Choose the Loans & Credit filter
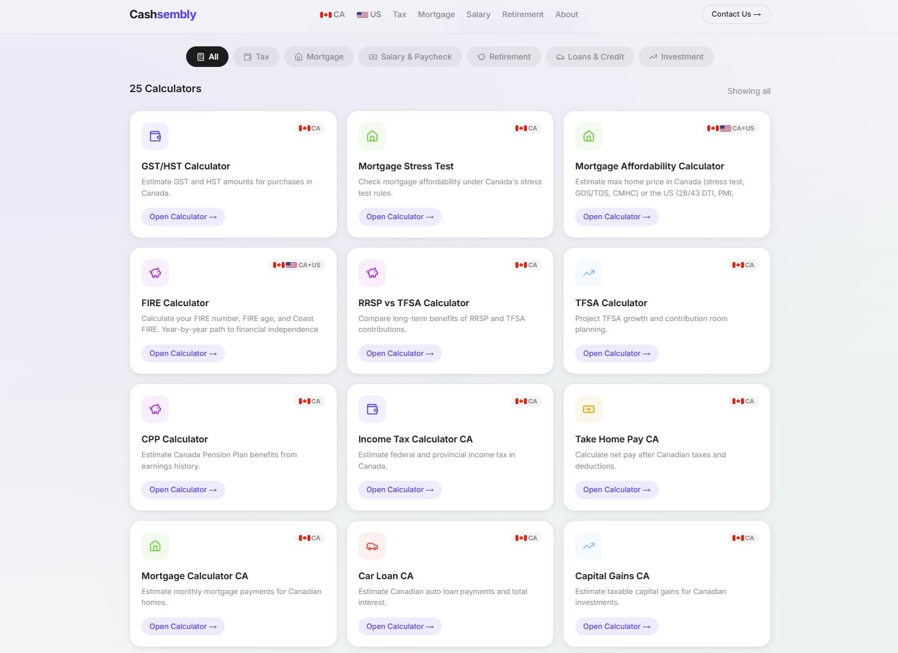 [x=590, y=57]
